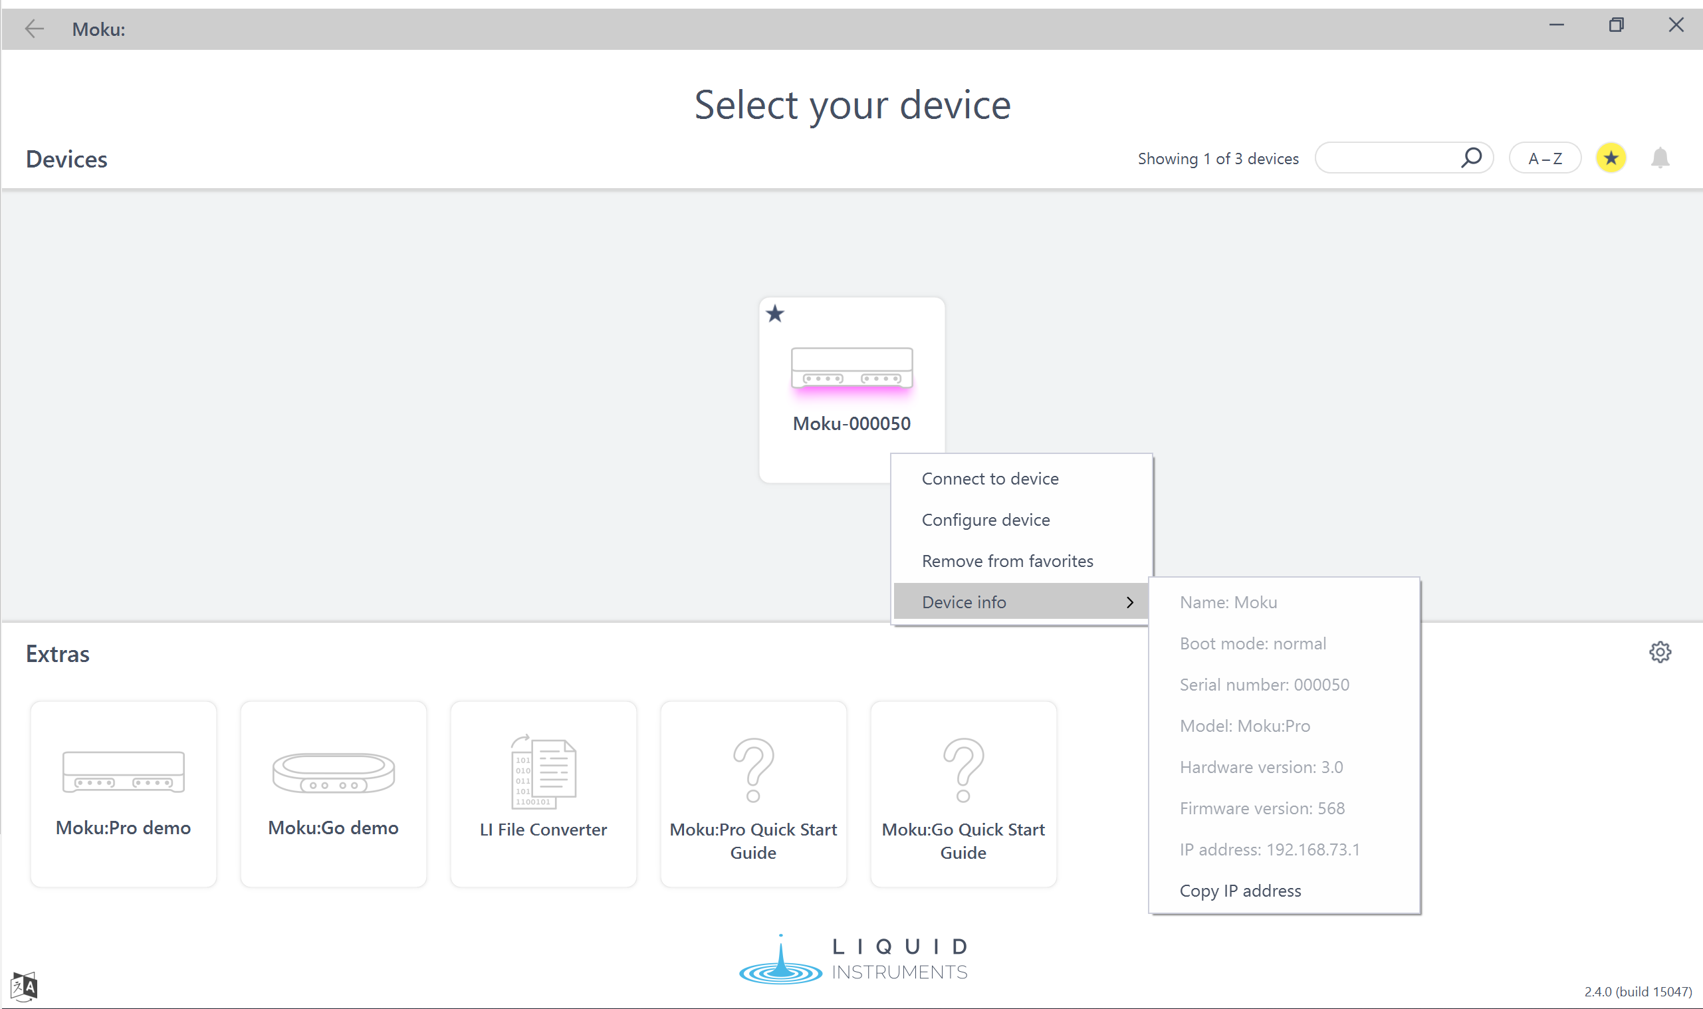The height and width of the screenshot is (1009, 1703).
Task: Choose Connect to device
Action: [x=1021, y=479]
